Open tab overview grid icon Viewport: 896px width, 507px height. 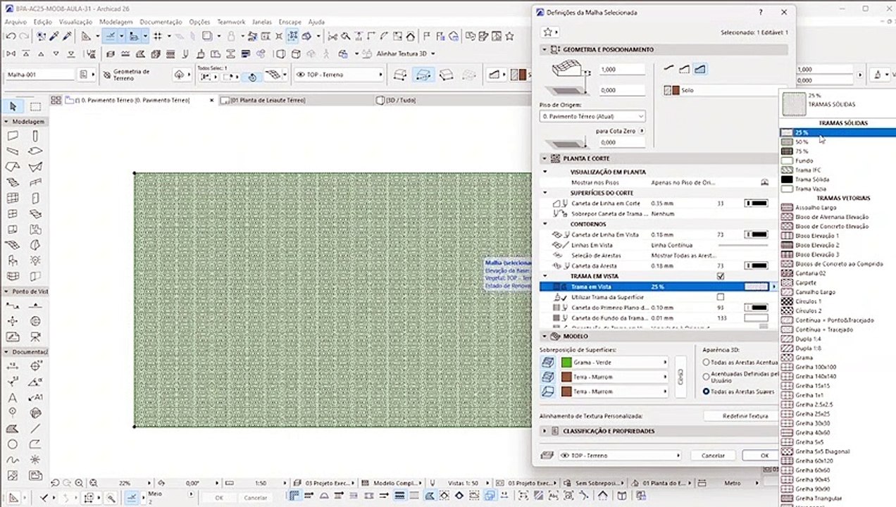click(56, 101)
